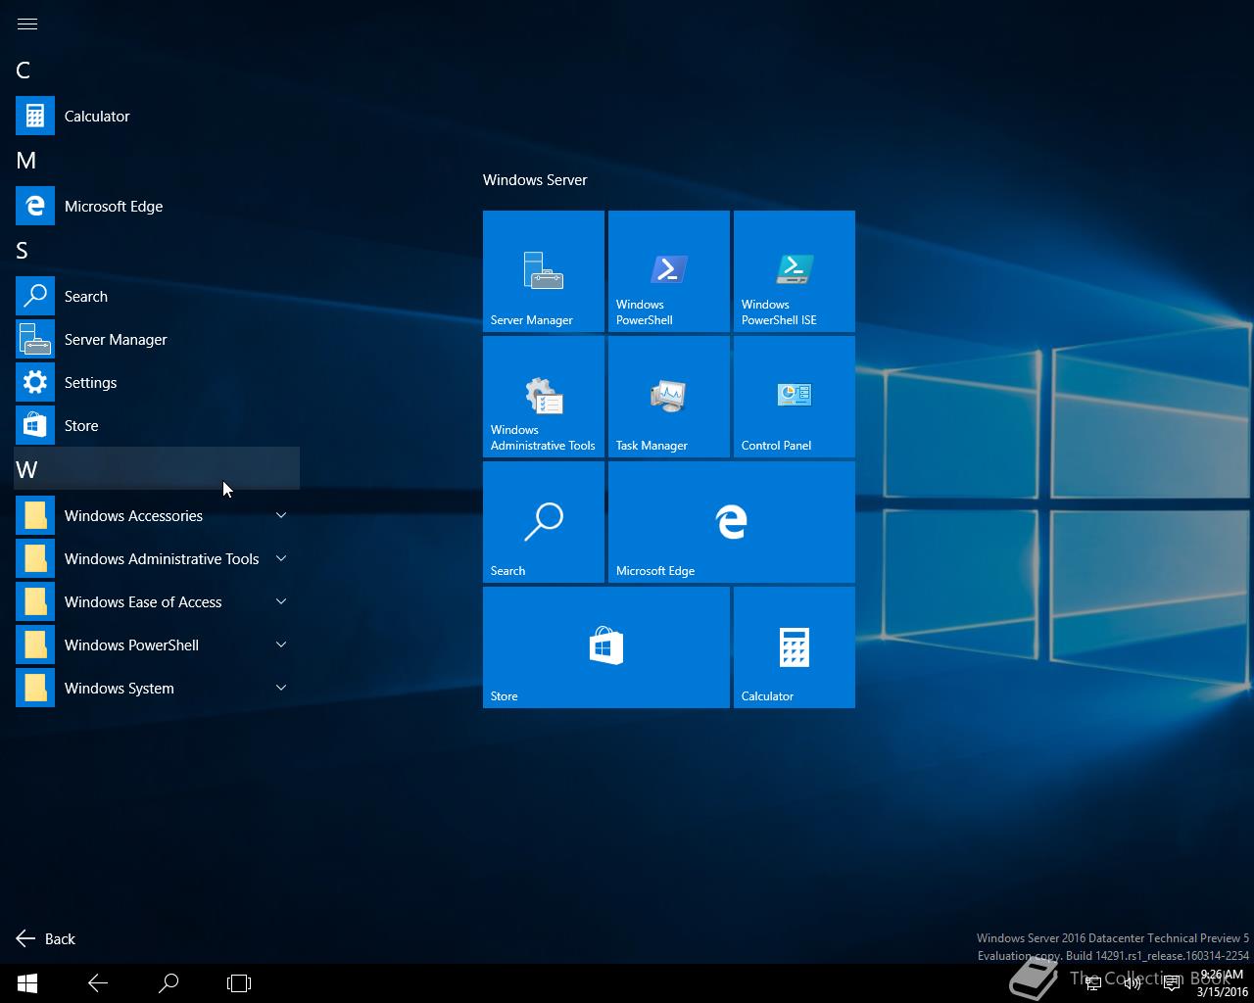Launch the Calculator tile
The height and width of the screenshot is (1003, 1254).
(x=795, y=647)
